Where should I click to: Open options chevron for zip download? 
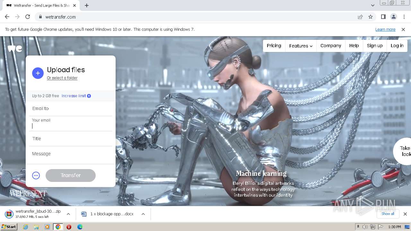click(68, 214)
